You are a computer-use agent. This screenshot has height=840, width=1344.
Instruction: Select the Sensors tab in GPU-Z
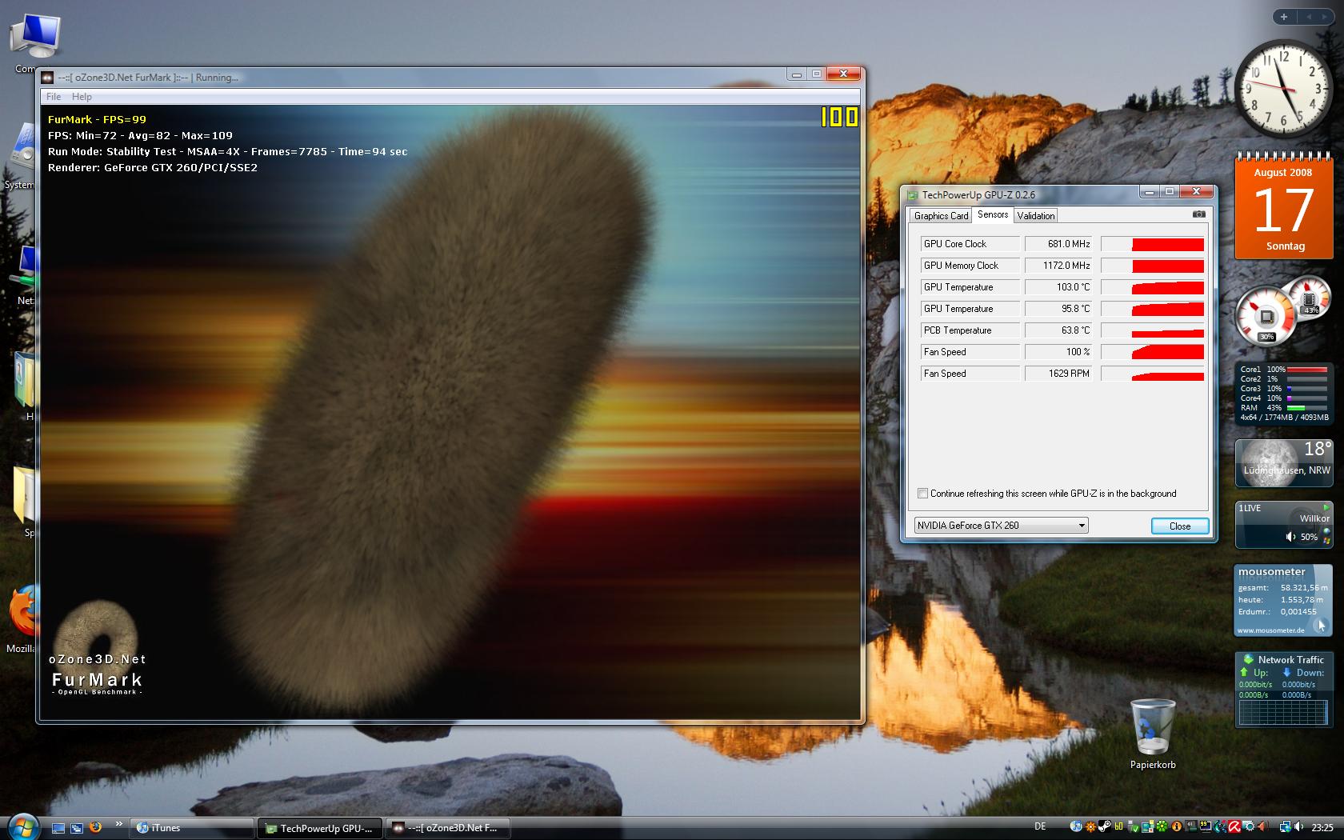point(993,214)
